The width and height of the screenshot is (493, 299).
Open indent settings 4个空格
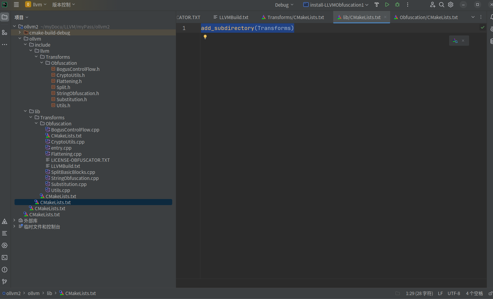click(474, 293)
